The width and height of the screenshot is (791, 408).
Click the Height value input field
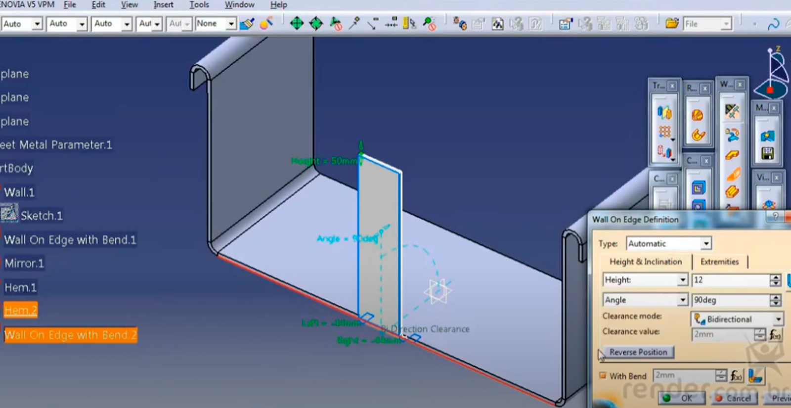[730, 280]
